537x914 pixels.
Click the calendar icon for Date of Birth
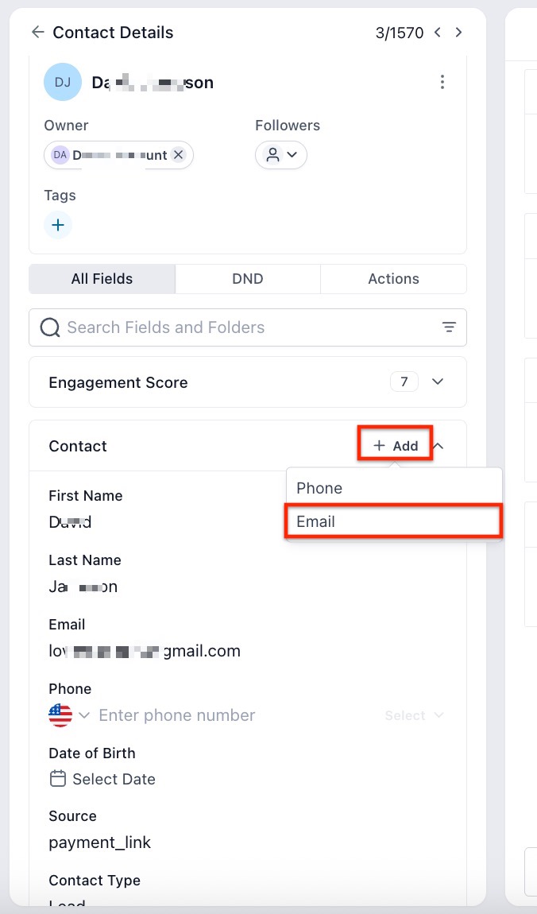click(57, 779)
